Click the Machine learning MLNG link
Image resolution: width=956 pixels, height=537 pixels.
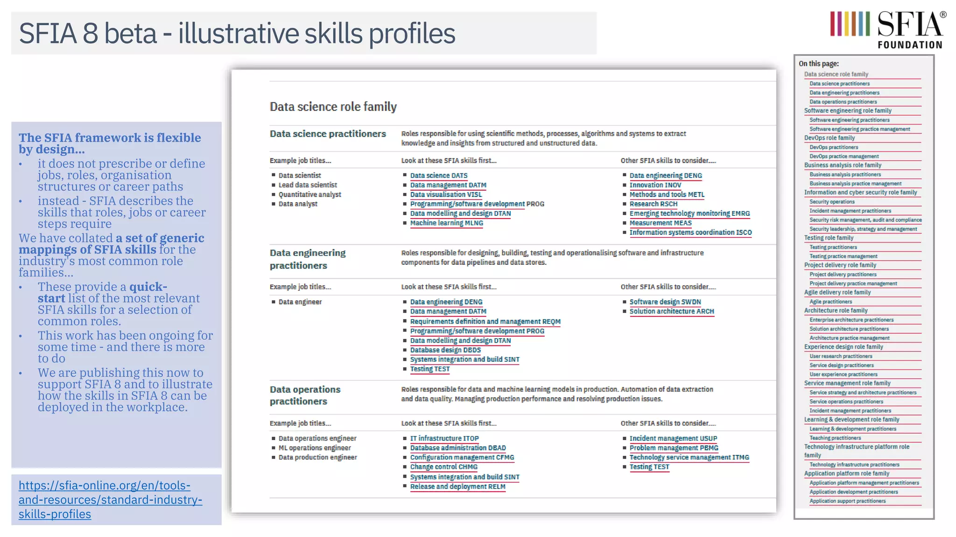point(447,223)
